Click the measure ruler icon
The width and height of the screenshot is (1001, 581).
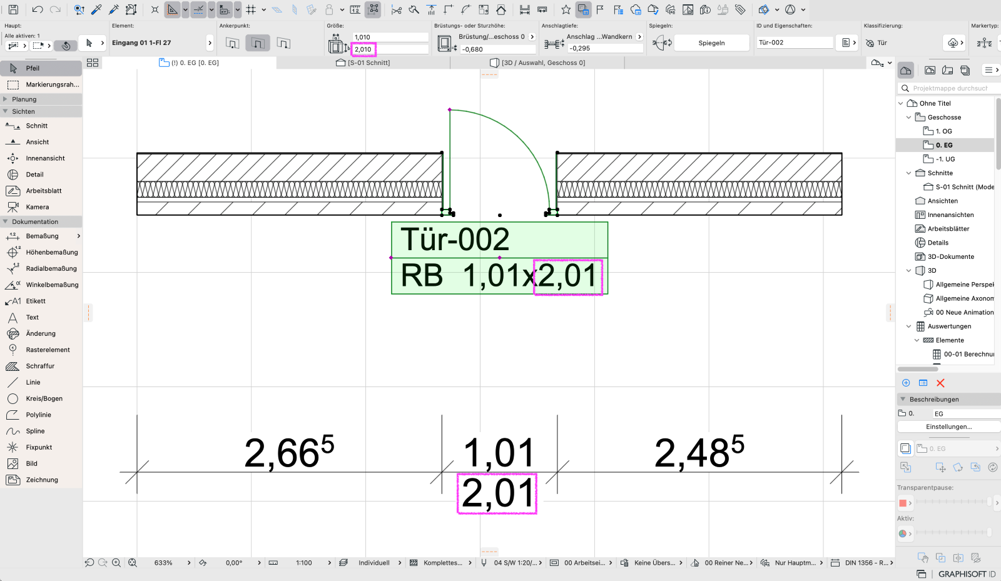tap(355, 9)
